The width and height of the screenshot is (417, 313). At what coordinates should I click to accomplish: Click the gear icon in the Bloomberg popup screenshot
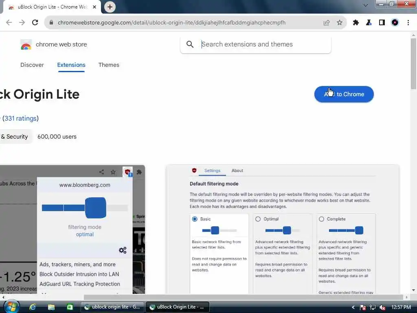(x=123, y=250)
